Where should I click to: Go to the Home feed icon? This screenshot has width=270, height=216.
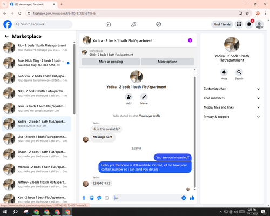tap(108, 24)
